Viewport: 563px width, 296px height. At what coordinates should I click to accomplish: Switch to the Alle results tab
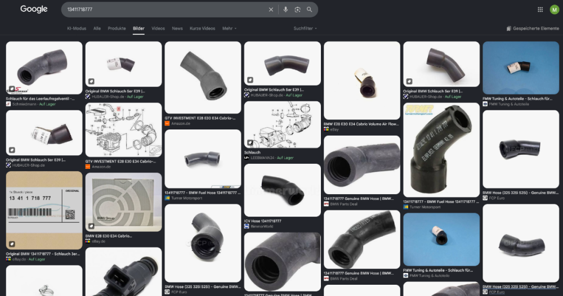(97, 28)
